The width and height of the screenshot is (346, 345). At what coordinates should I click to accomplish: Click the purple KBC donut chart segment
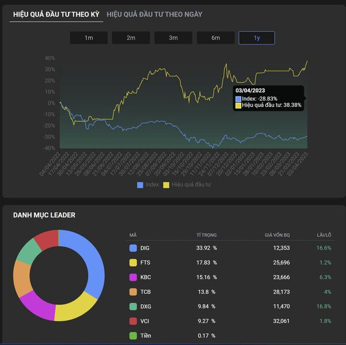pos(37,306)
